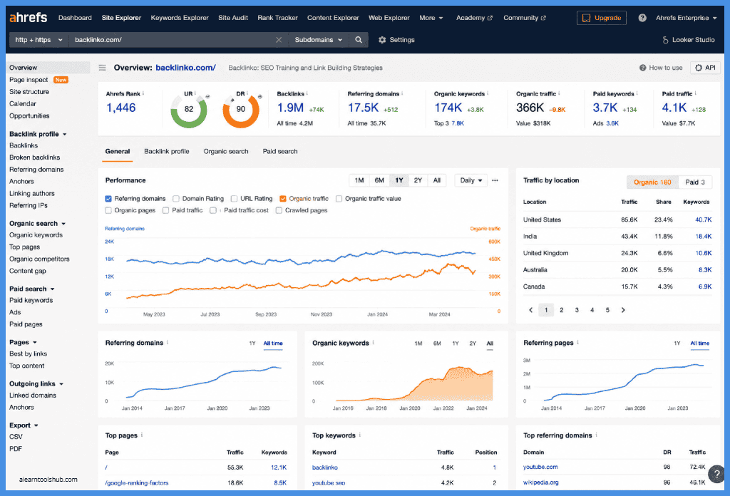The height and width of the screenshot is (496, 730).
Task: Switch to Backlink profile tab
Action: pyautogui.click(x=167, y=151)
